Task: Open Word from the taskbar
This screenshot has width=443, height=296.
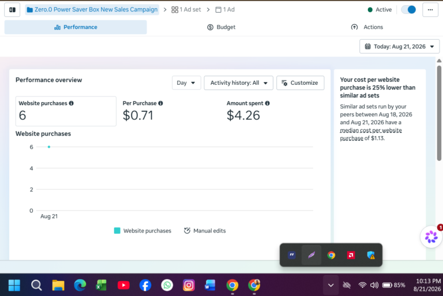Action: tap(210, 285)
